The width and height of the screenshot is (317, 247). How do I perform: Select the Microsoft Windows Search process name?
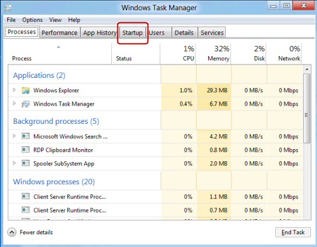tap(70, 136)
